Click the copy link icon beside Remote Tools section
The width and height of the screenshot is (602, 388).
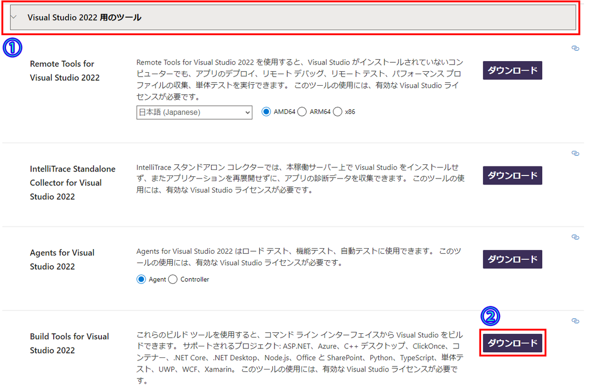(575, 48)
